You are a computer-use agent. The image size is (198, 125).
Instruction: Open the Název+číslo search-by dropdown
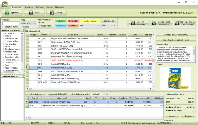(28, 23)
